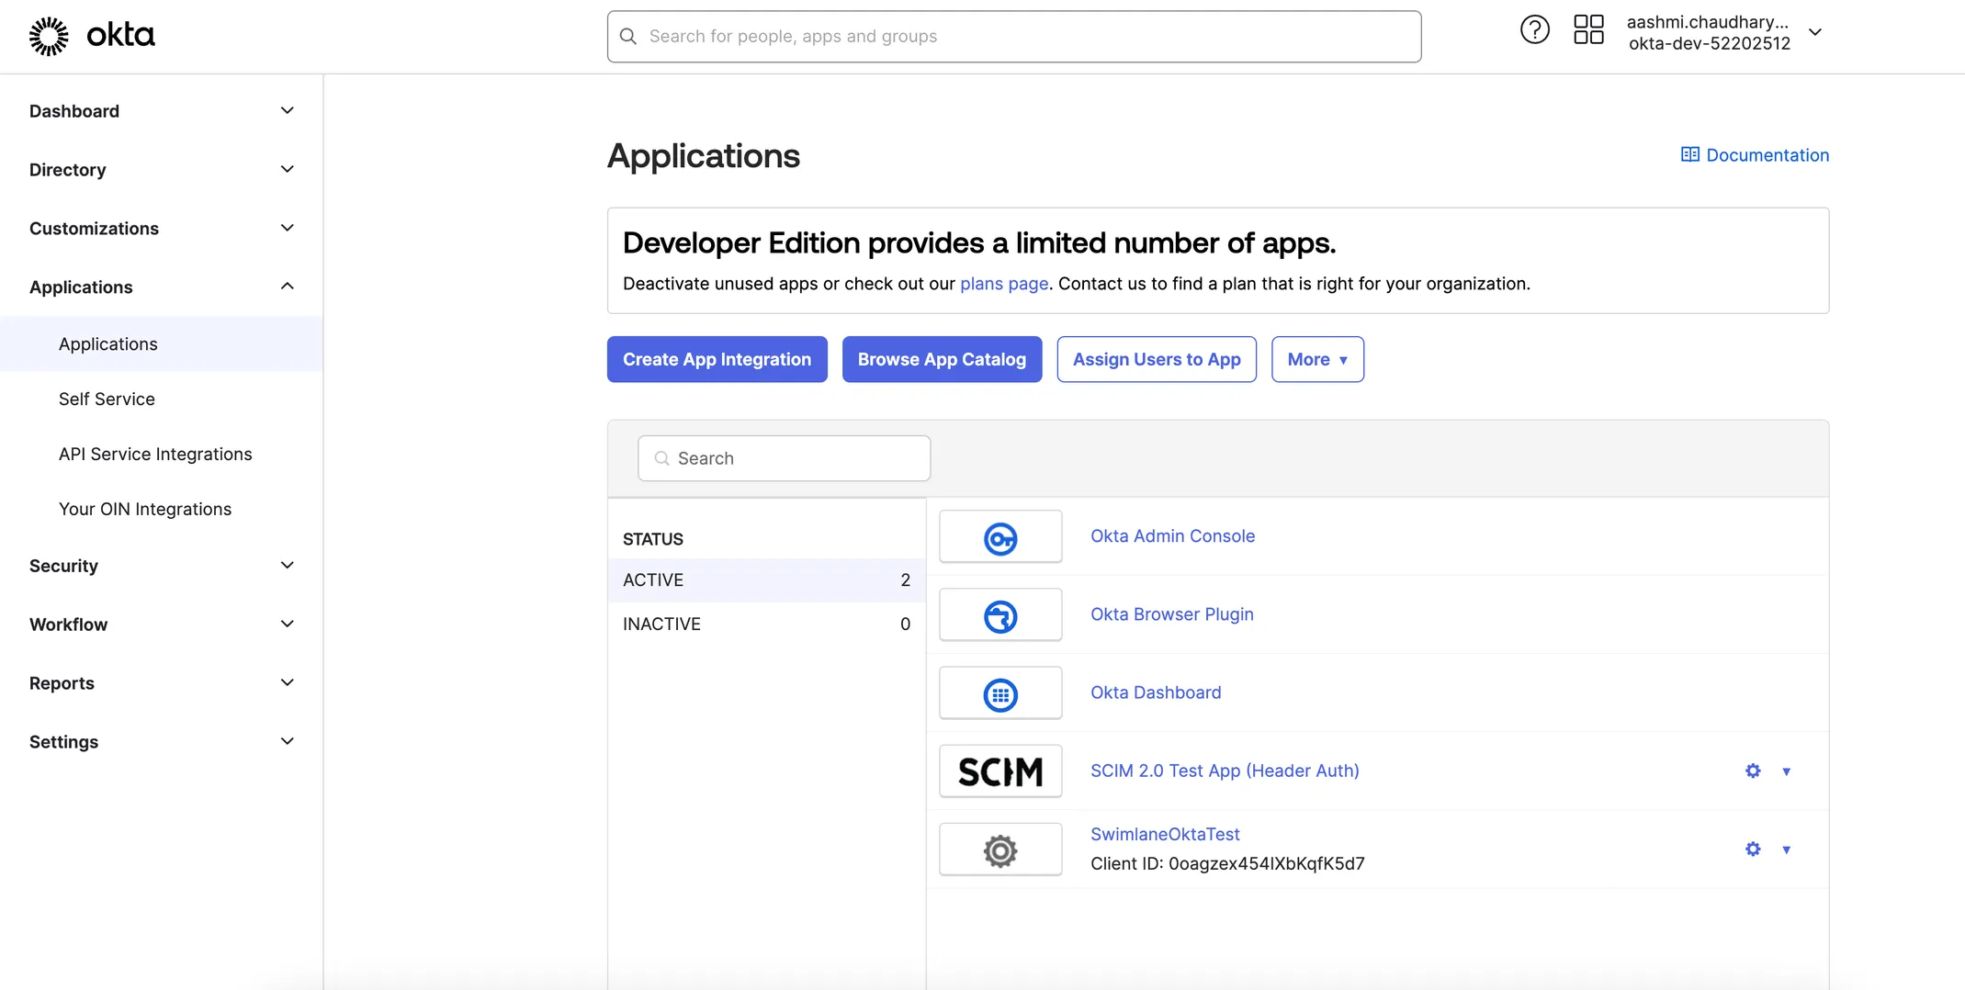The width and height of the screenshot is (1965, 990).
Task: Open SCIM 2.0 Test App (Header Auth) link
Action: [1225, 771]
